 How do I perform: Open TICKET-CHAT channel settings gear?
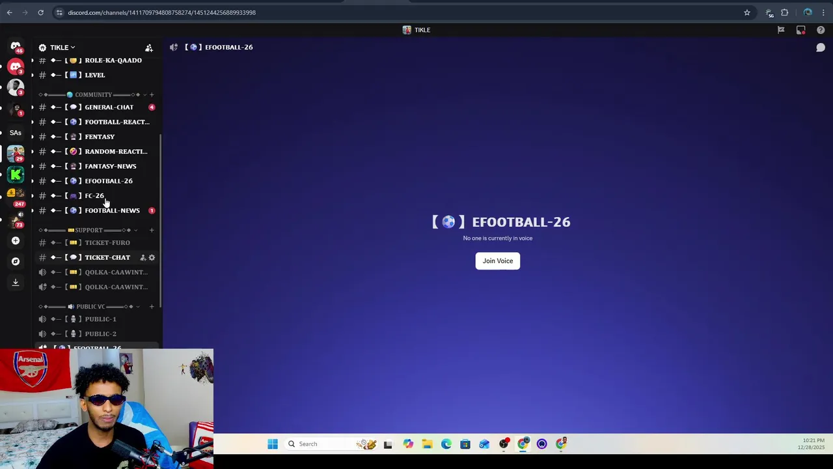coord(152,257)
